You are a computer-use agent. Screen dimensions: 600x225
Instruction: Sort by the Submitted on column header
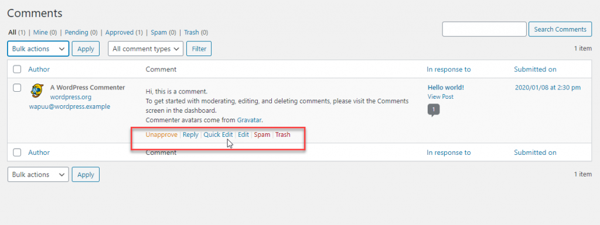tap(535, 70)
